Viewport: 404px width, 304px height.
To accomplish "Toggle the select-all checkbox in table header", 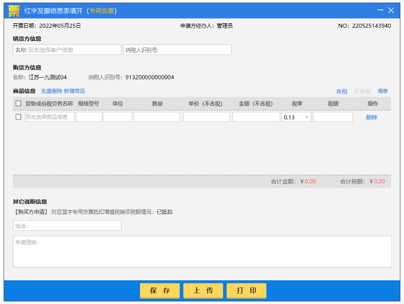I will [x=19, y=104].
